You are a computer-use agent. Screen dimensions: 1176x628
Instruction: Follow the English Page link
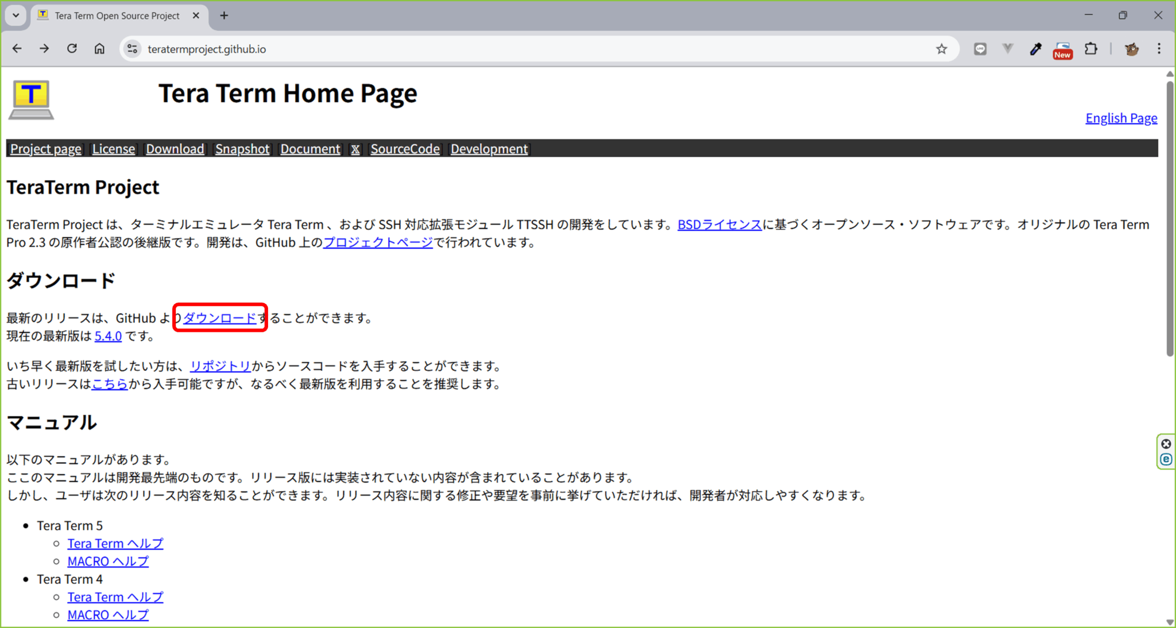1121,118
